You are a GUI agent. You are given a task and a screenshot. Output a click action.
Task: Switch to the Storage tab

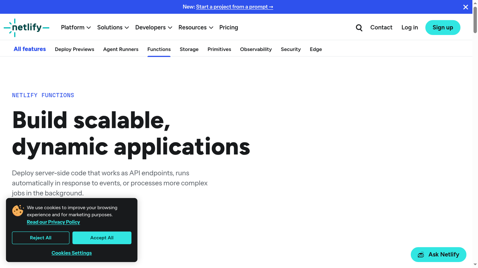[189, 49]
